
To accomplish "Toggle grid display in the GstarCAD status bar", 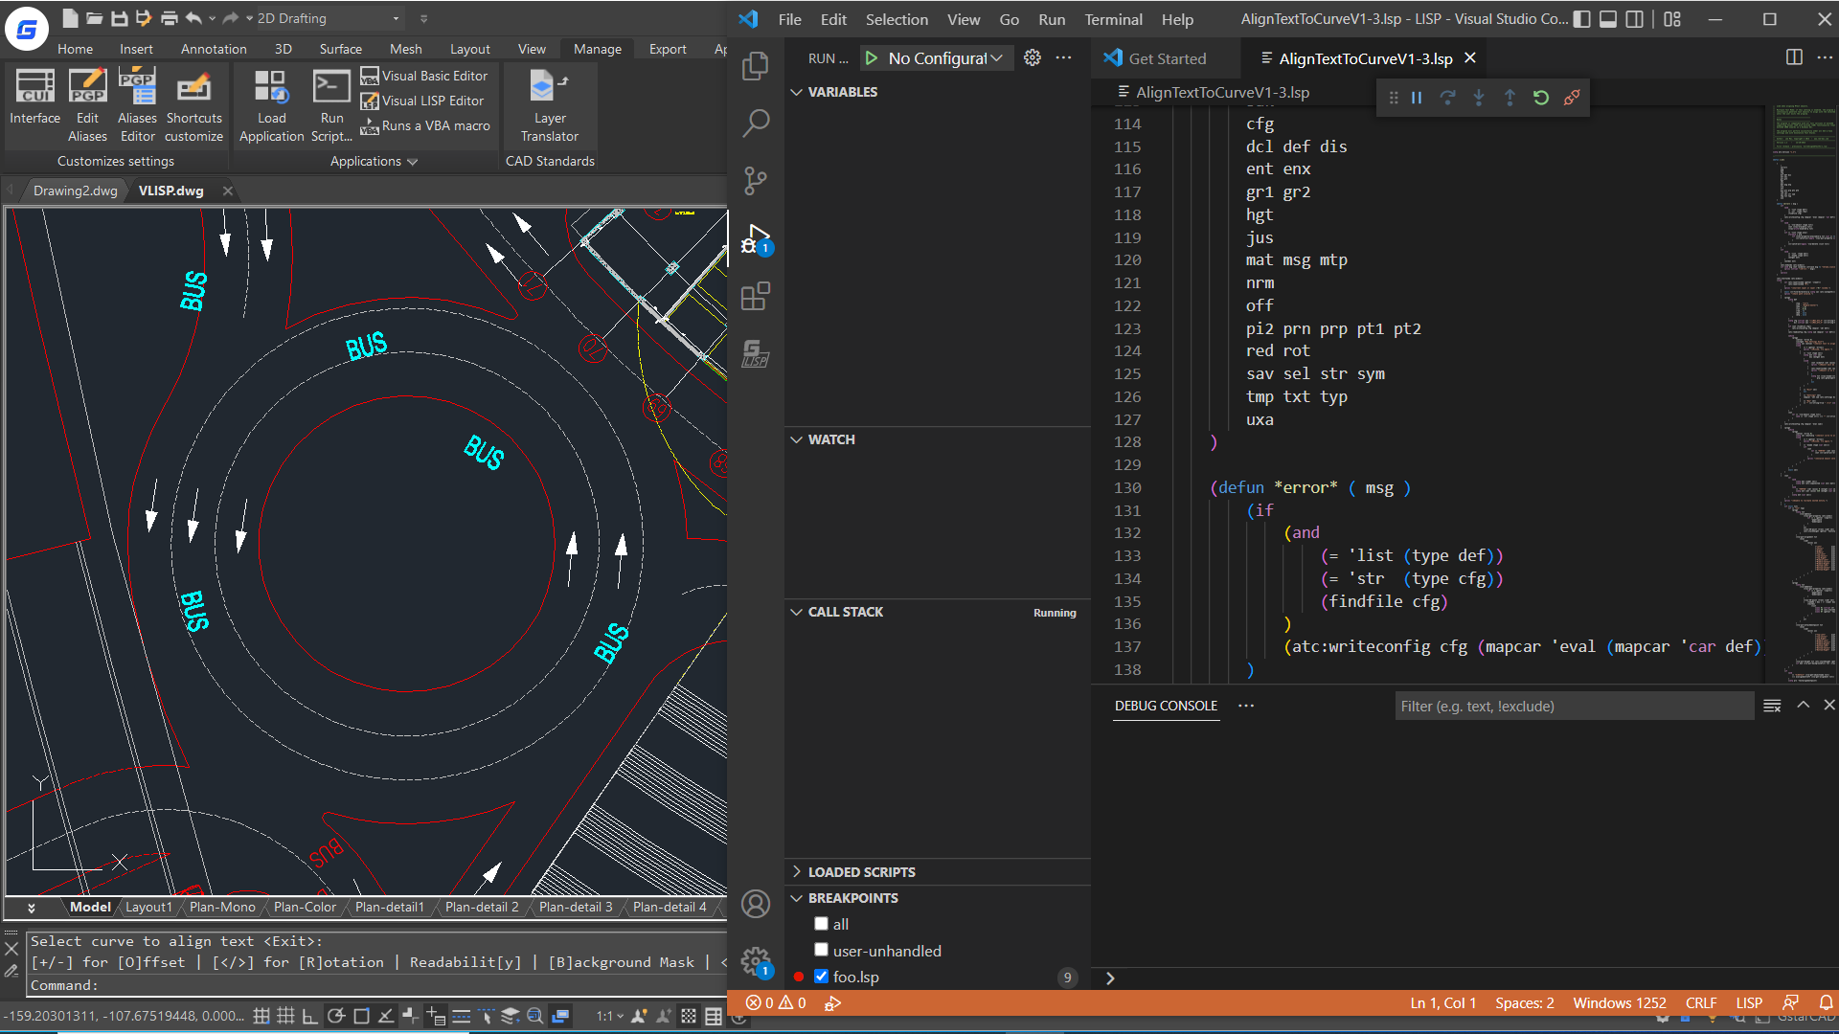I will coord(285,1016).
